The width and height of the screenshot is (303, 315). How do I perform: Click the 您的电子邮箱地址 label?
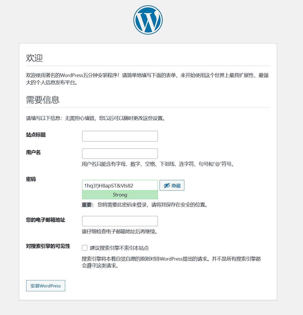point(45,220)
